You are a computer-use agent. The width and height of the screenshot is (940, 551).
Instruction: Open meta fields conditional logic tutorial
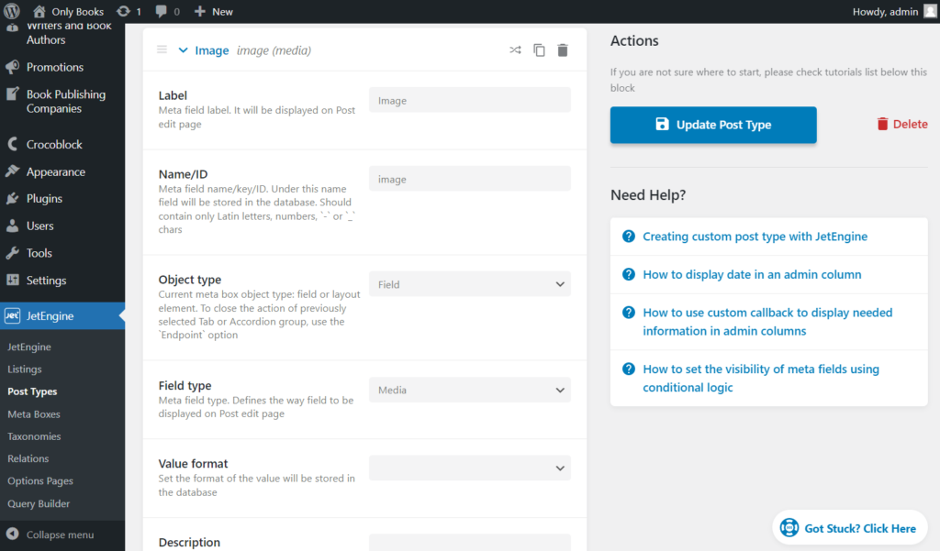761,378
